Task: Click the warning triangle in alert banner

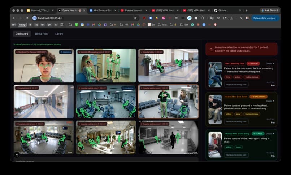Action: 211,49
